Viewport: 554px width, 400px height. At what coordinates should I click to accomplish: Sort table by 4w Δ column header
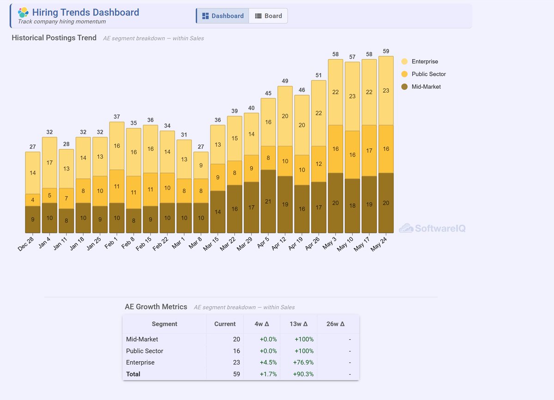261,324
